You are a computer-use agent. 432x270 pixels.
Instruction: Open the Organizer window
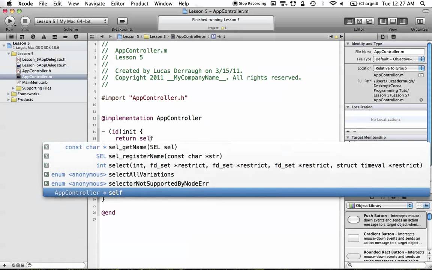420,21
